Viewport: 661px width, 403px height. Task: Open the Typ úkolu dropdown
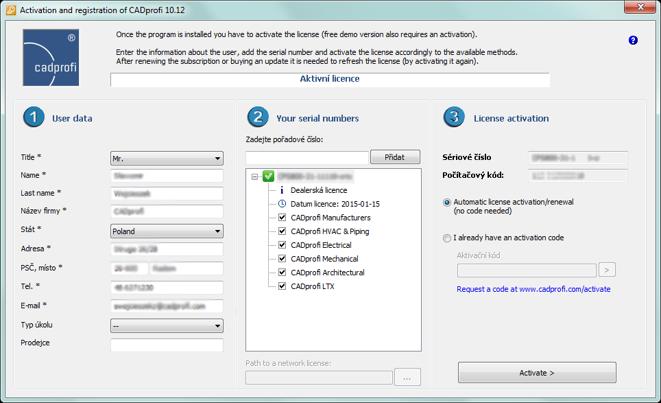pyautogui.click(x=167, y=326)
